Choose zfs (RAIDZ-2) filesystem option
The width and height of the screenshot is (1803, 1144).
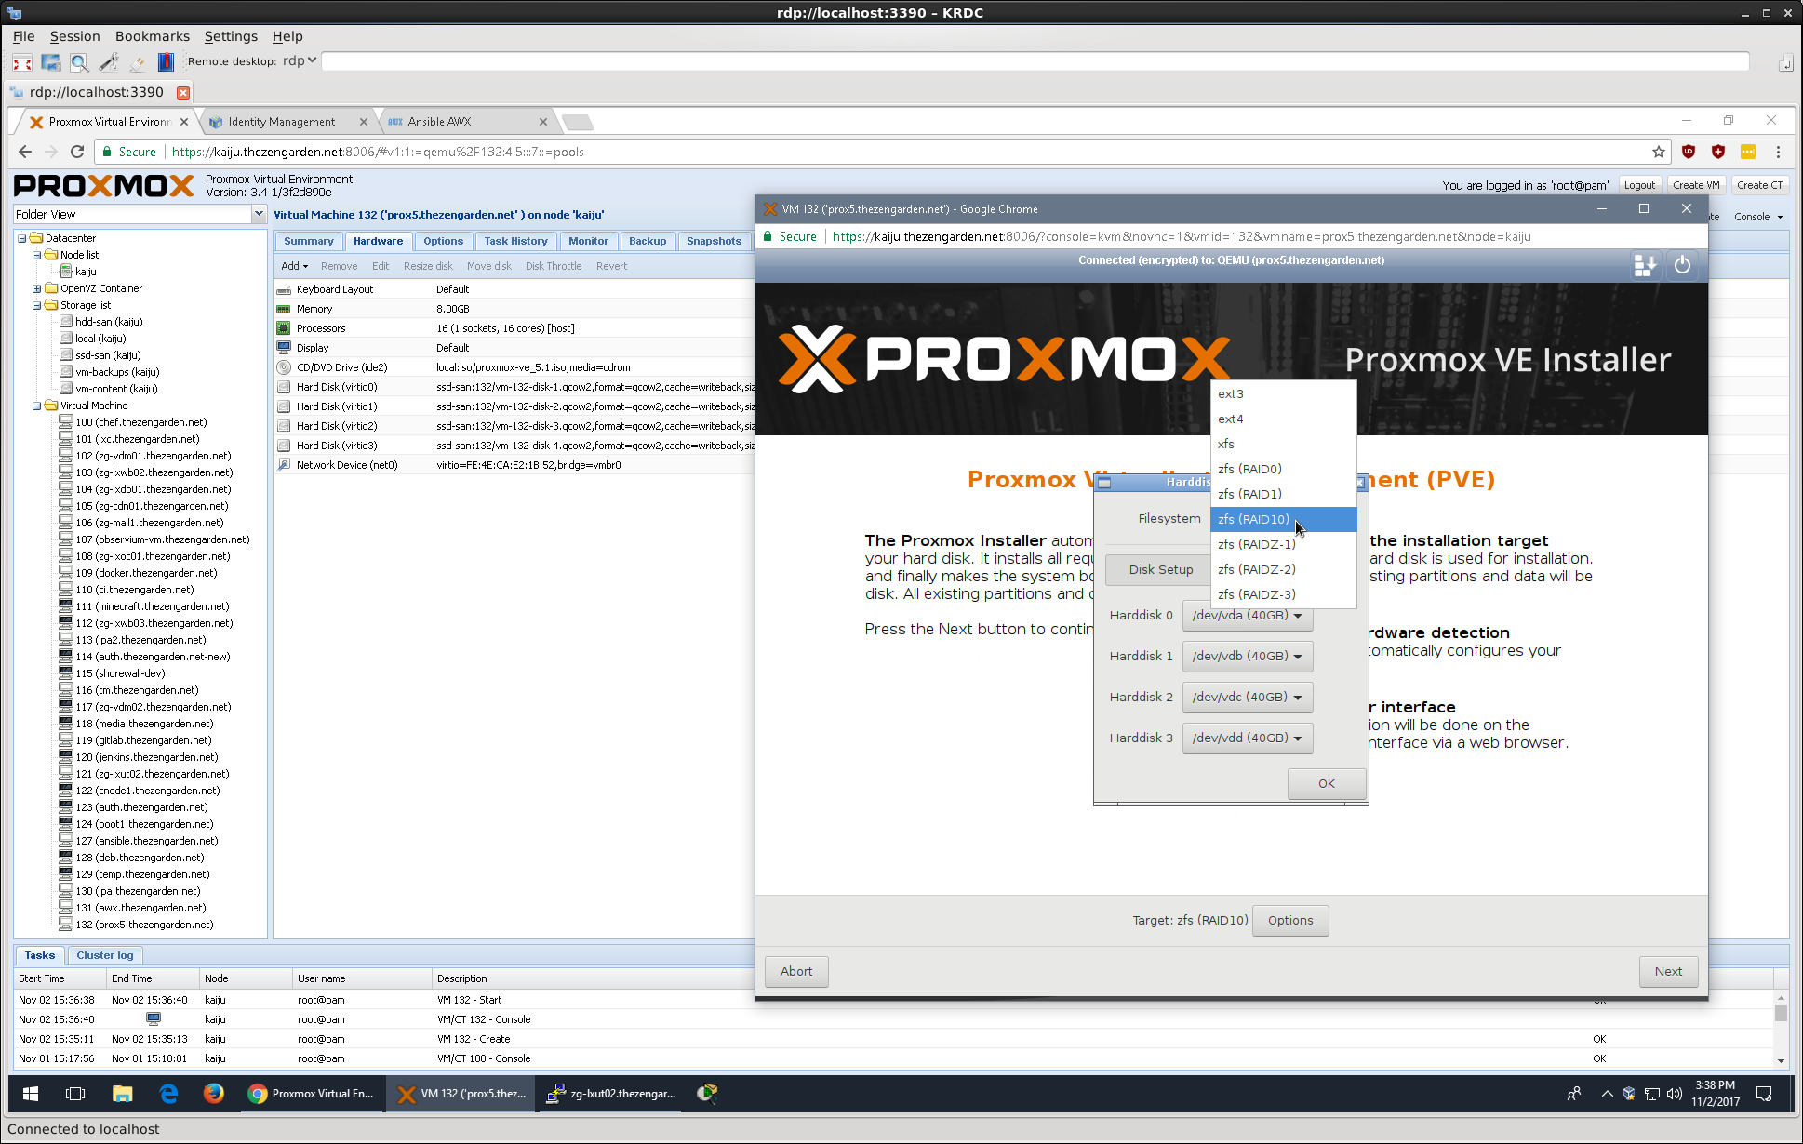coord(1283,569)
